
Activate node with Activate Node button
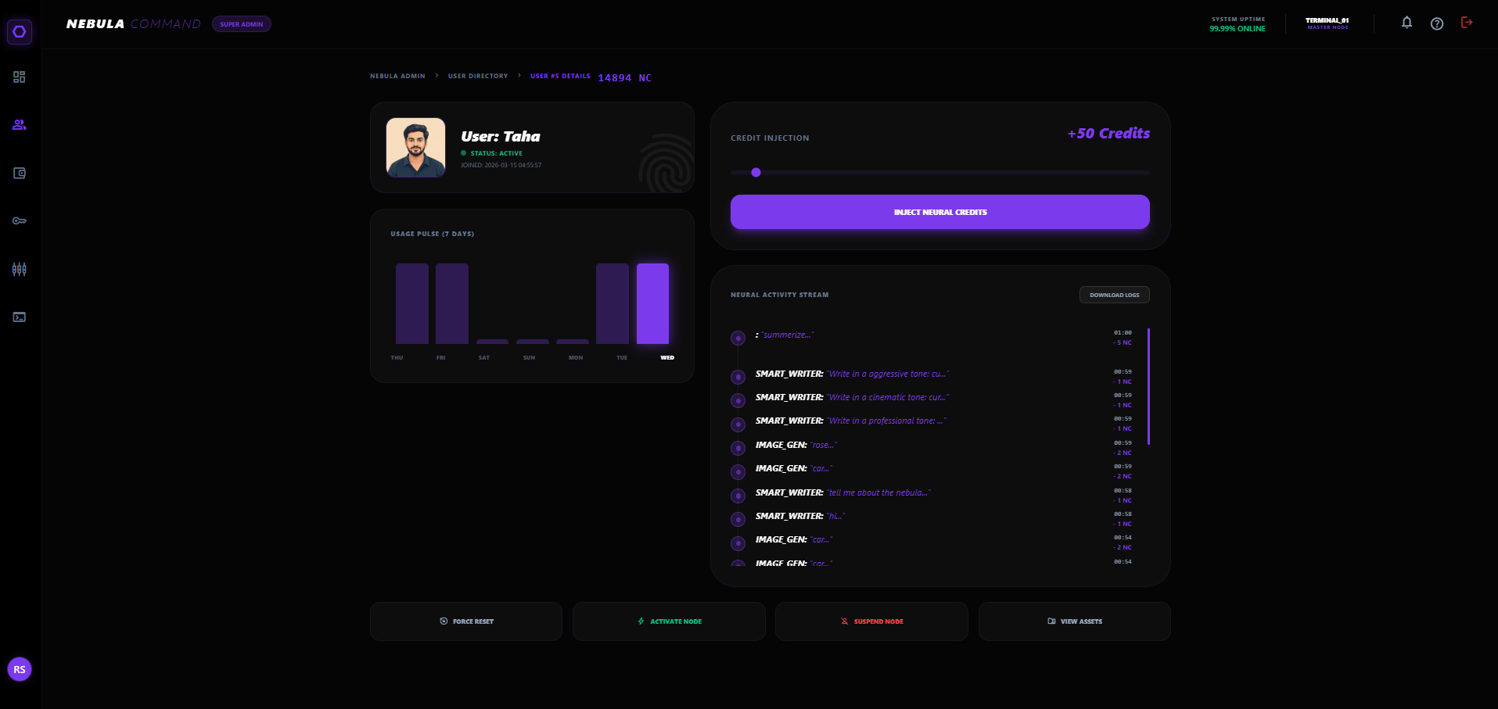pyautogui.click(x=669, y=621)
